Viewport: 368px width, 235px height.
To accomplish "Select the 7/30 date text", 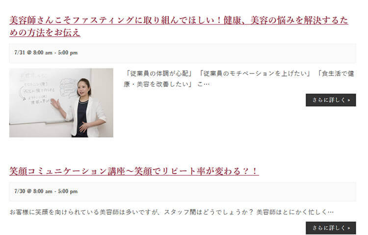I will pos(20,191).
